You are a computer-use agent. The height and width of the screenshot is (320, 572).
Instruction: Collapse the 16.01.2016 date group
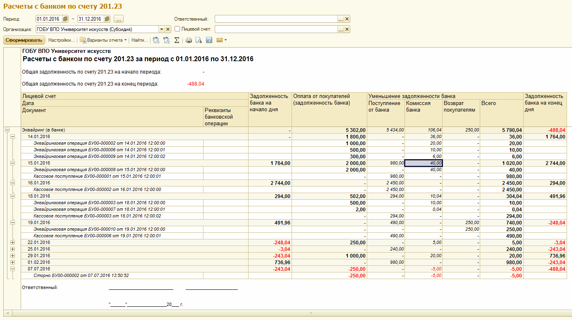pos(12,183)
